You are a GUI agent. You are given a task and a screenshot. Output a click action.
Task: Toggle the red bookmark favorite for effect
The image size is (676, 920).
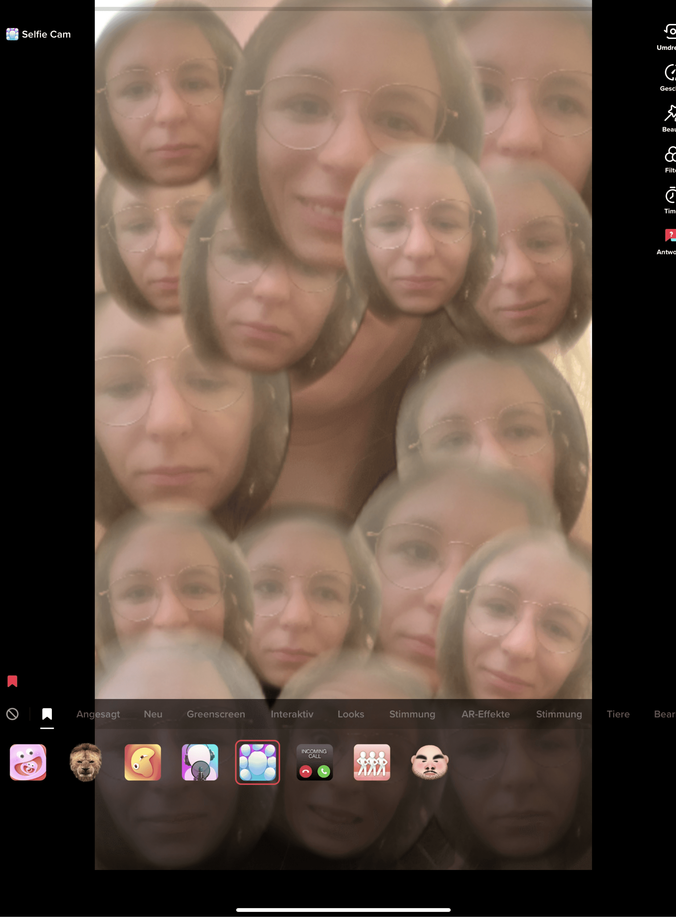[x=12, y=681]
